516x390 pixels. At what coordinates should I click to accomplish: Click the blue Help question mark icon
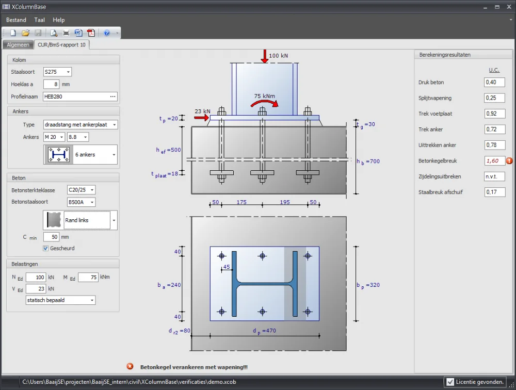[107, 33]
